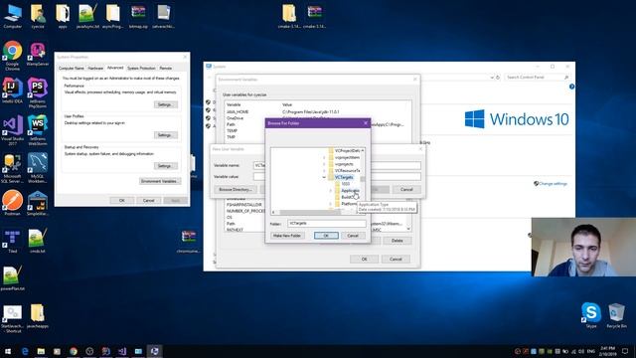This screenshot has width=636, height=358.
Task: Cancel the New User Variable dialog
Action: 406,190
